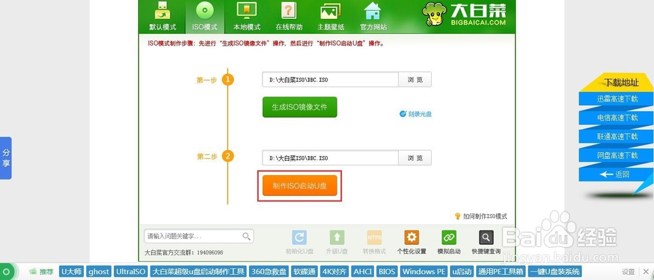Click the green circle icon at bottom-left
Image resolution: width=654 pixels, height=280 pixels.
coord(7,272)
